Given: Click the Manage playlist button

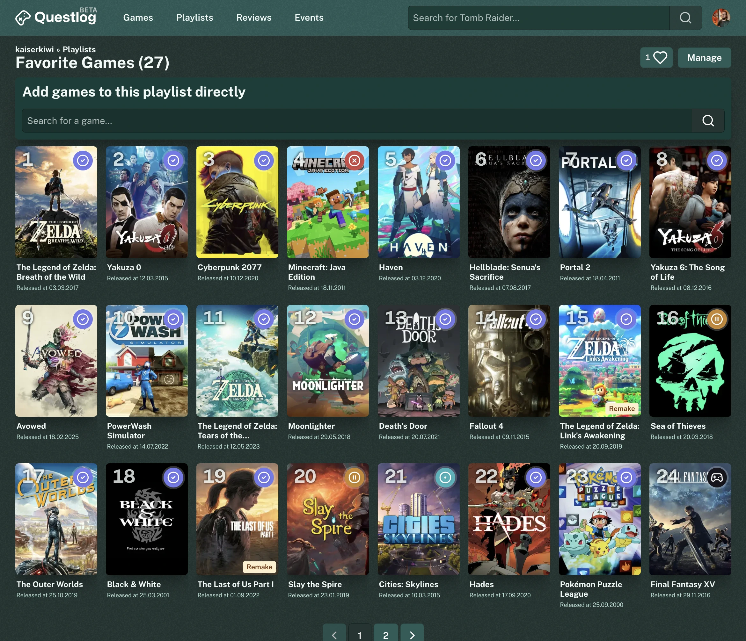Looking at the screenshot, I should click(x=704, y=58).
